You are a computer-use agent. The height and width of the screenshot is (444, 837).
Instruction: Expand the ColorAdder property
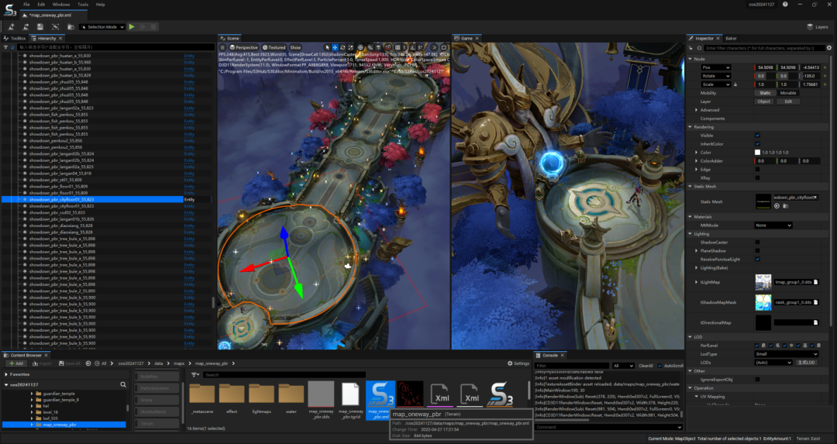tap(697, 160)
